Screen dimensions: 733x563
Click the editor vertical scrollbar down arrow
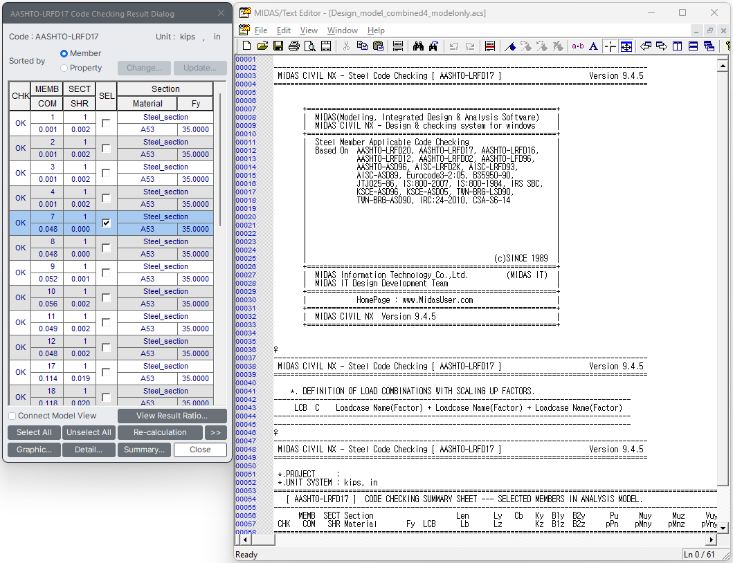coord(723,528)
